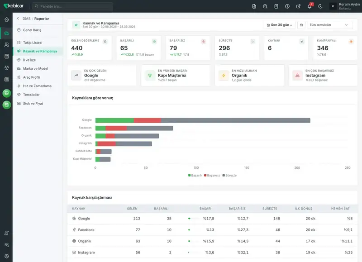The height and width of the screenshot is (262, 362).
Task: Open the Son 30 gün date range dropdown
Action: 279,25
